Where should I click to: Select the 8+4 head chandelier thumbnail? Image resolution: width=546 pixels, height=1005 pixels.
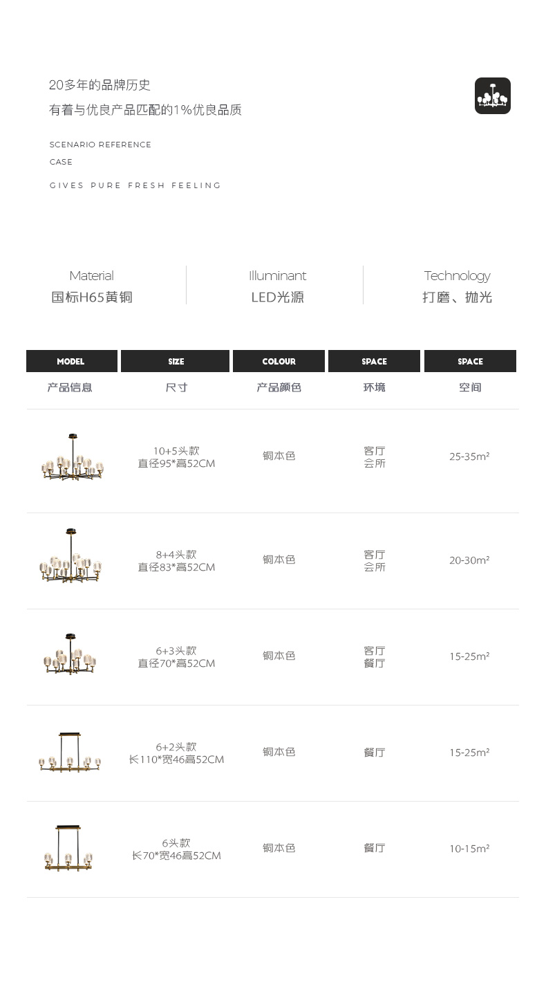coord(70,557)
